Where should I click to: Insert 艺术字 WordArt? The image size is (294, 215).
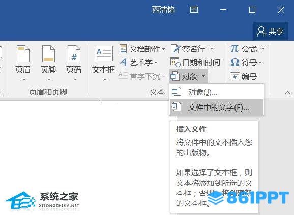click(139, 62)
